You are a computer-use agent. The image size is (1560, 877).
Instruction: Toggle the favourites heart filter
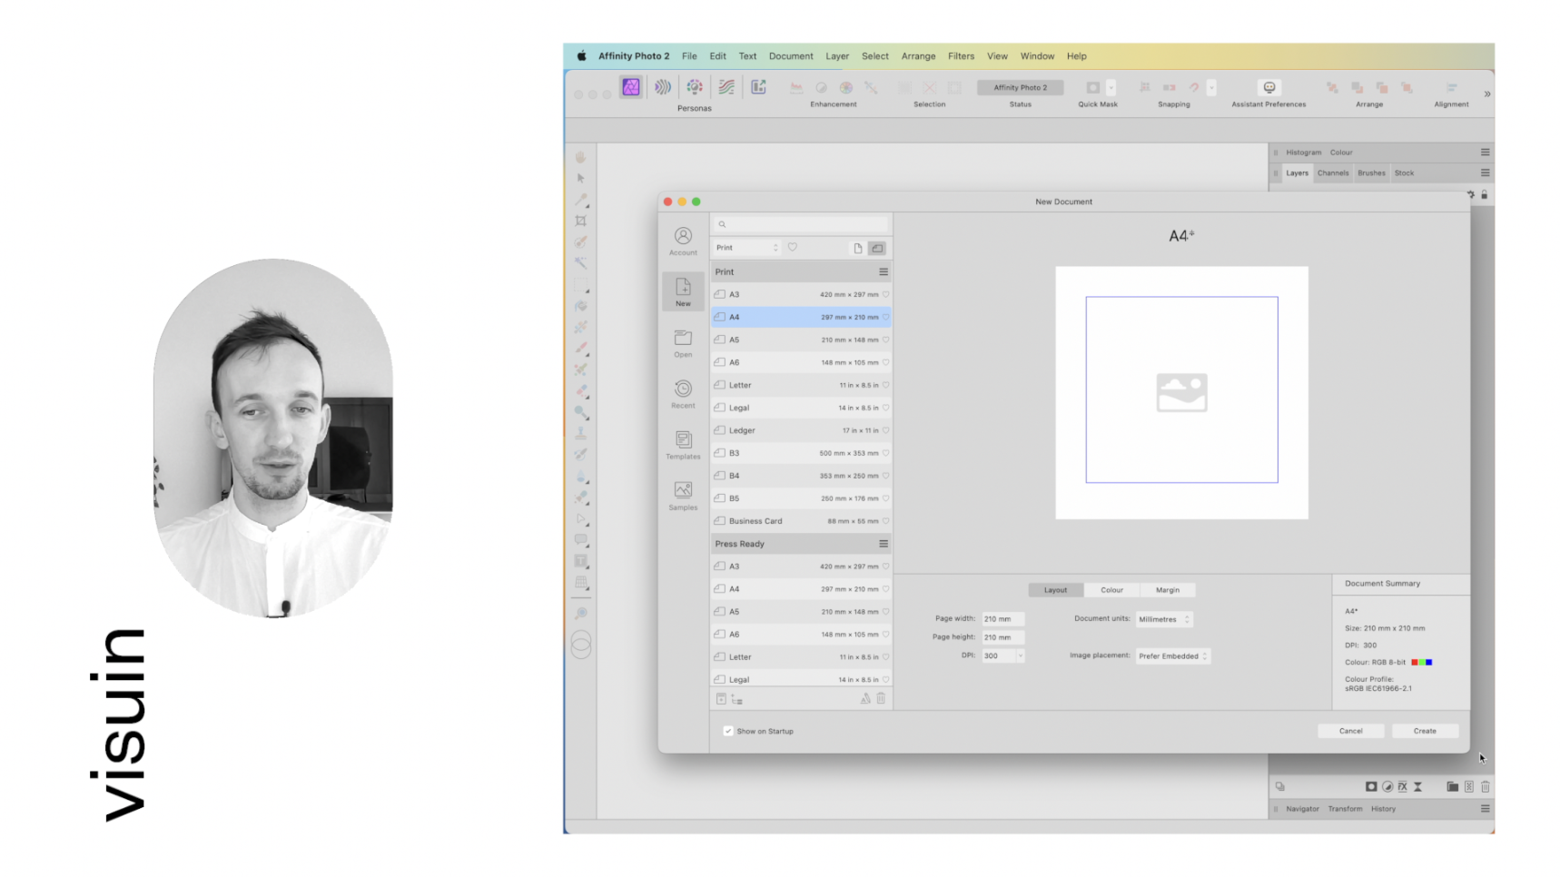point(793,247)
